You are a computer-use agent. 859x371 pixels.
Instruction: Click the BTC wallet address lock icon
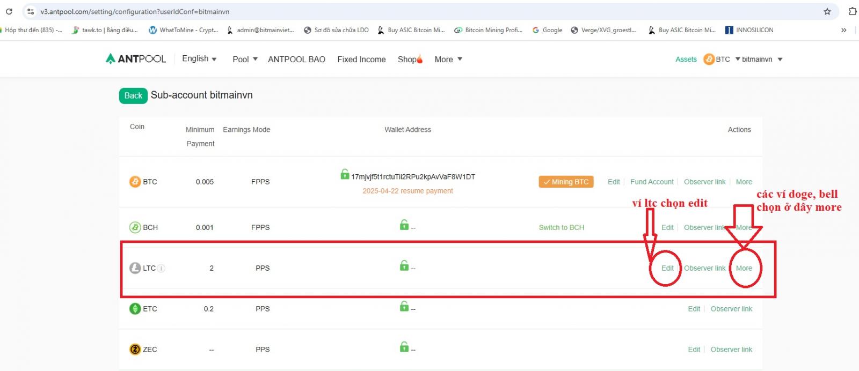pyautogui.click(x=345, y=174)
